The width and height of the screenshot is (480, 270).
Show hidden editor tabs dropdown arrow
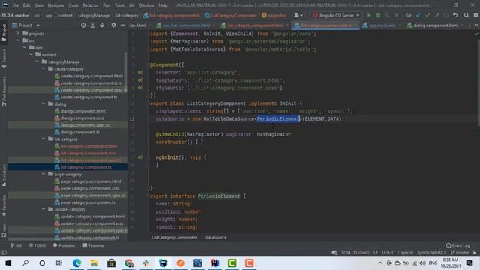click(x=475, y=25)
